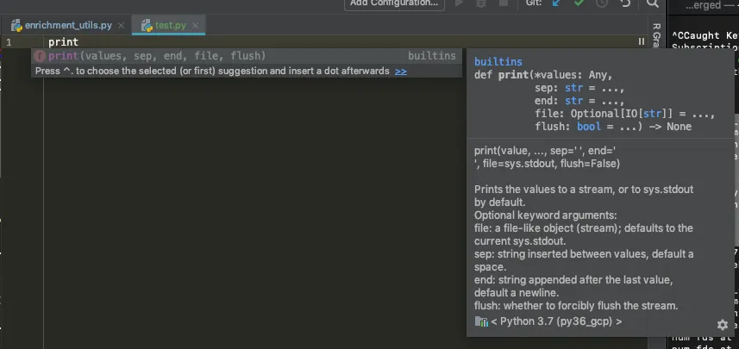
Task: Open the builtins link in the documentation popup
Action: [498, 62]
